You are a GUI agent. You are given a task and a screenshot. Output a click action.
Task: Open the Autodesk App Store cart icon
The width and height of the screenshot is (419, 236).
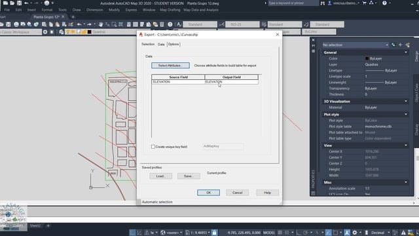click(365, 3)
